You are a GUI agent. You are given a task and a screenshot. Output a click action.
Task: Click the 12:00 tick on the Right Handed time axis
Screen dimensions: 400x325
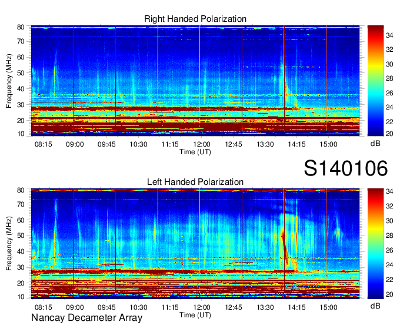(202, 144)
